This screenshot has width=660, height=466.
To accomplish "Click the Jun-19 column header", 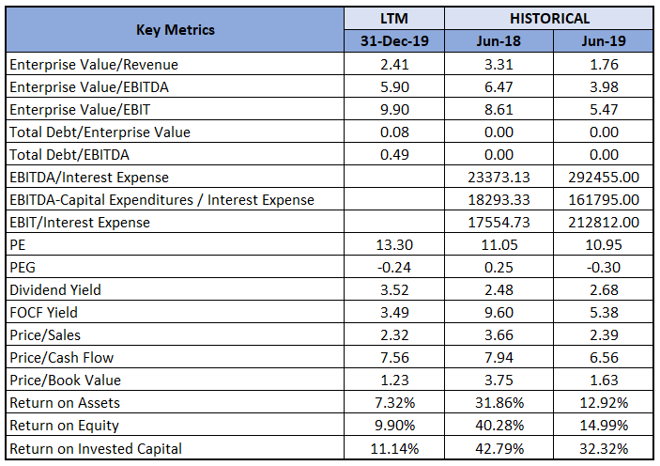I will pos(603,41).
